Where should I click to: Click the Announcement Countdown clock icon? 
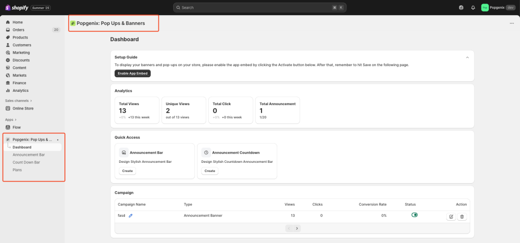[x=206, y=153]
